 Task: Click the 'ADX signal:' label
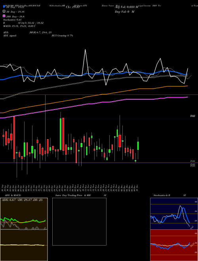10,36
